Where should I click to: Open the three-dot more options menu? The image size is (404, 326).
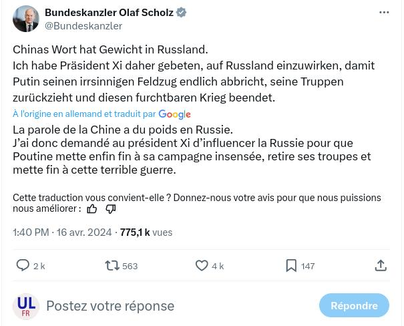coord(384,13)
